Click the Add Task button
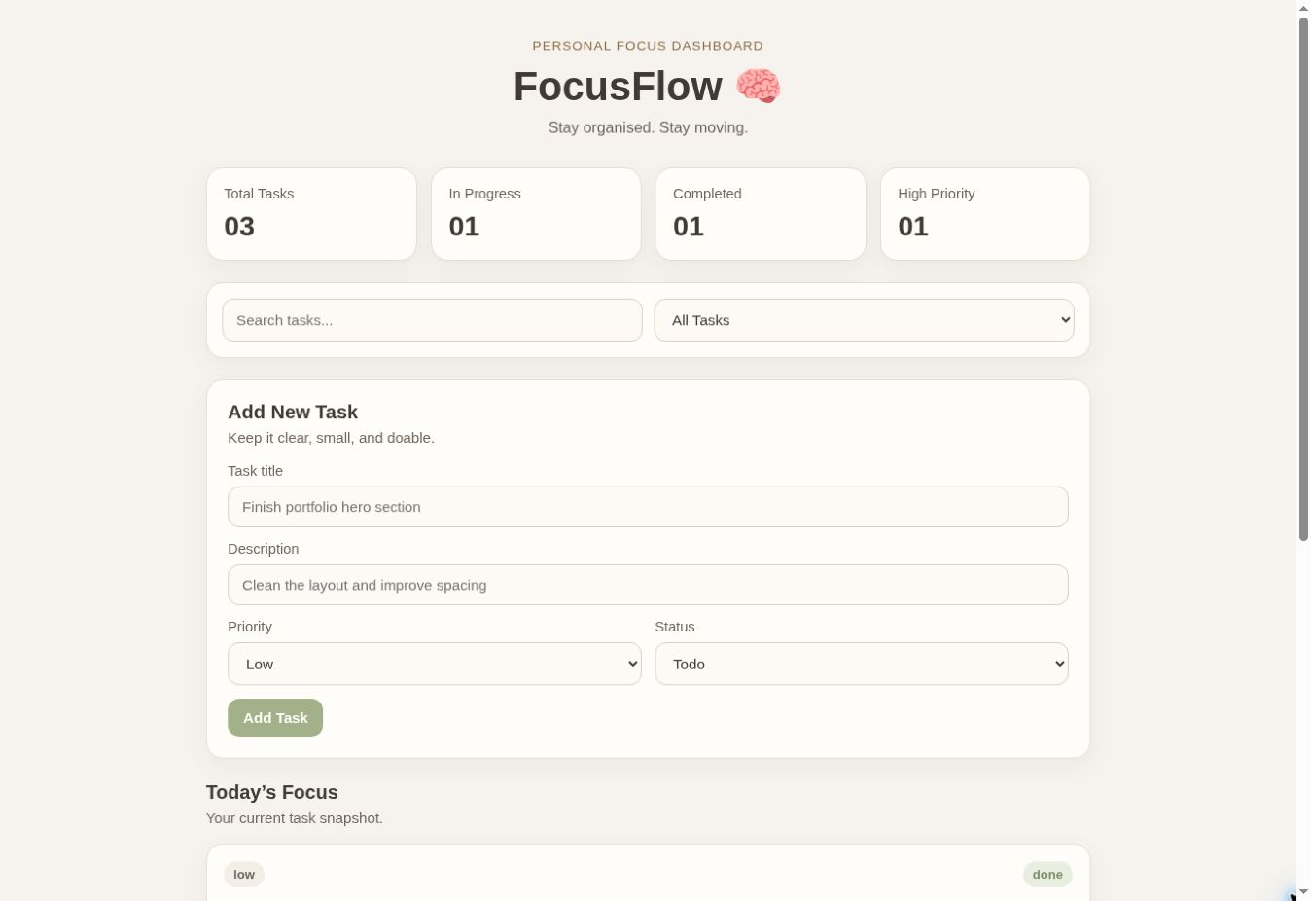1311x901 pixels. pos(275,718)
